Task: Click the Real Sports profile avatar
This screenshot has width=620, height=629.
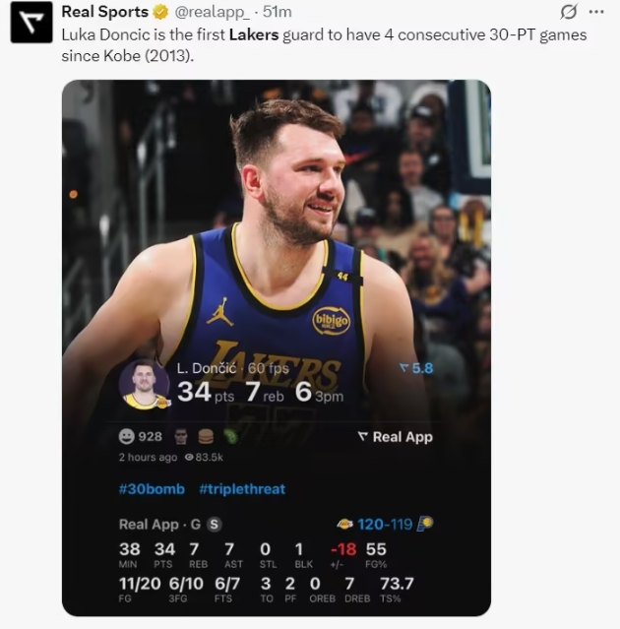Action: click(31, 22)
